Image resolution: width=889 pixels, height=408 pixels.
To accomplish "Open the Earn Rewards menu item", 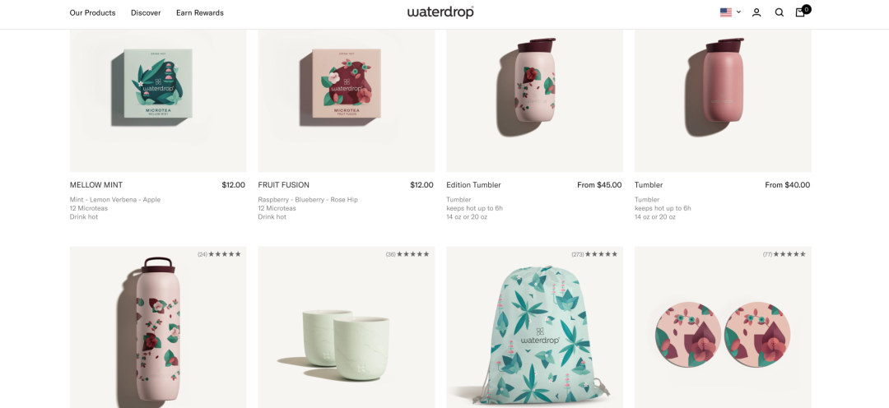I will [x=199, y=12].
